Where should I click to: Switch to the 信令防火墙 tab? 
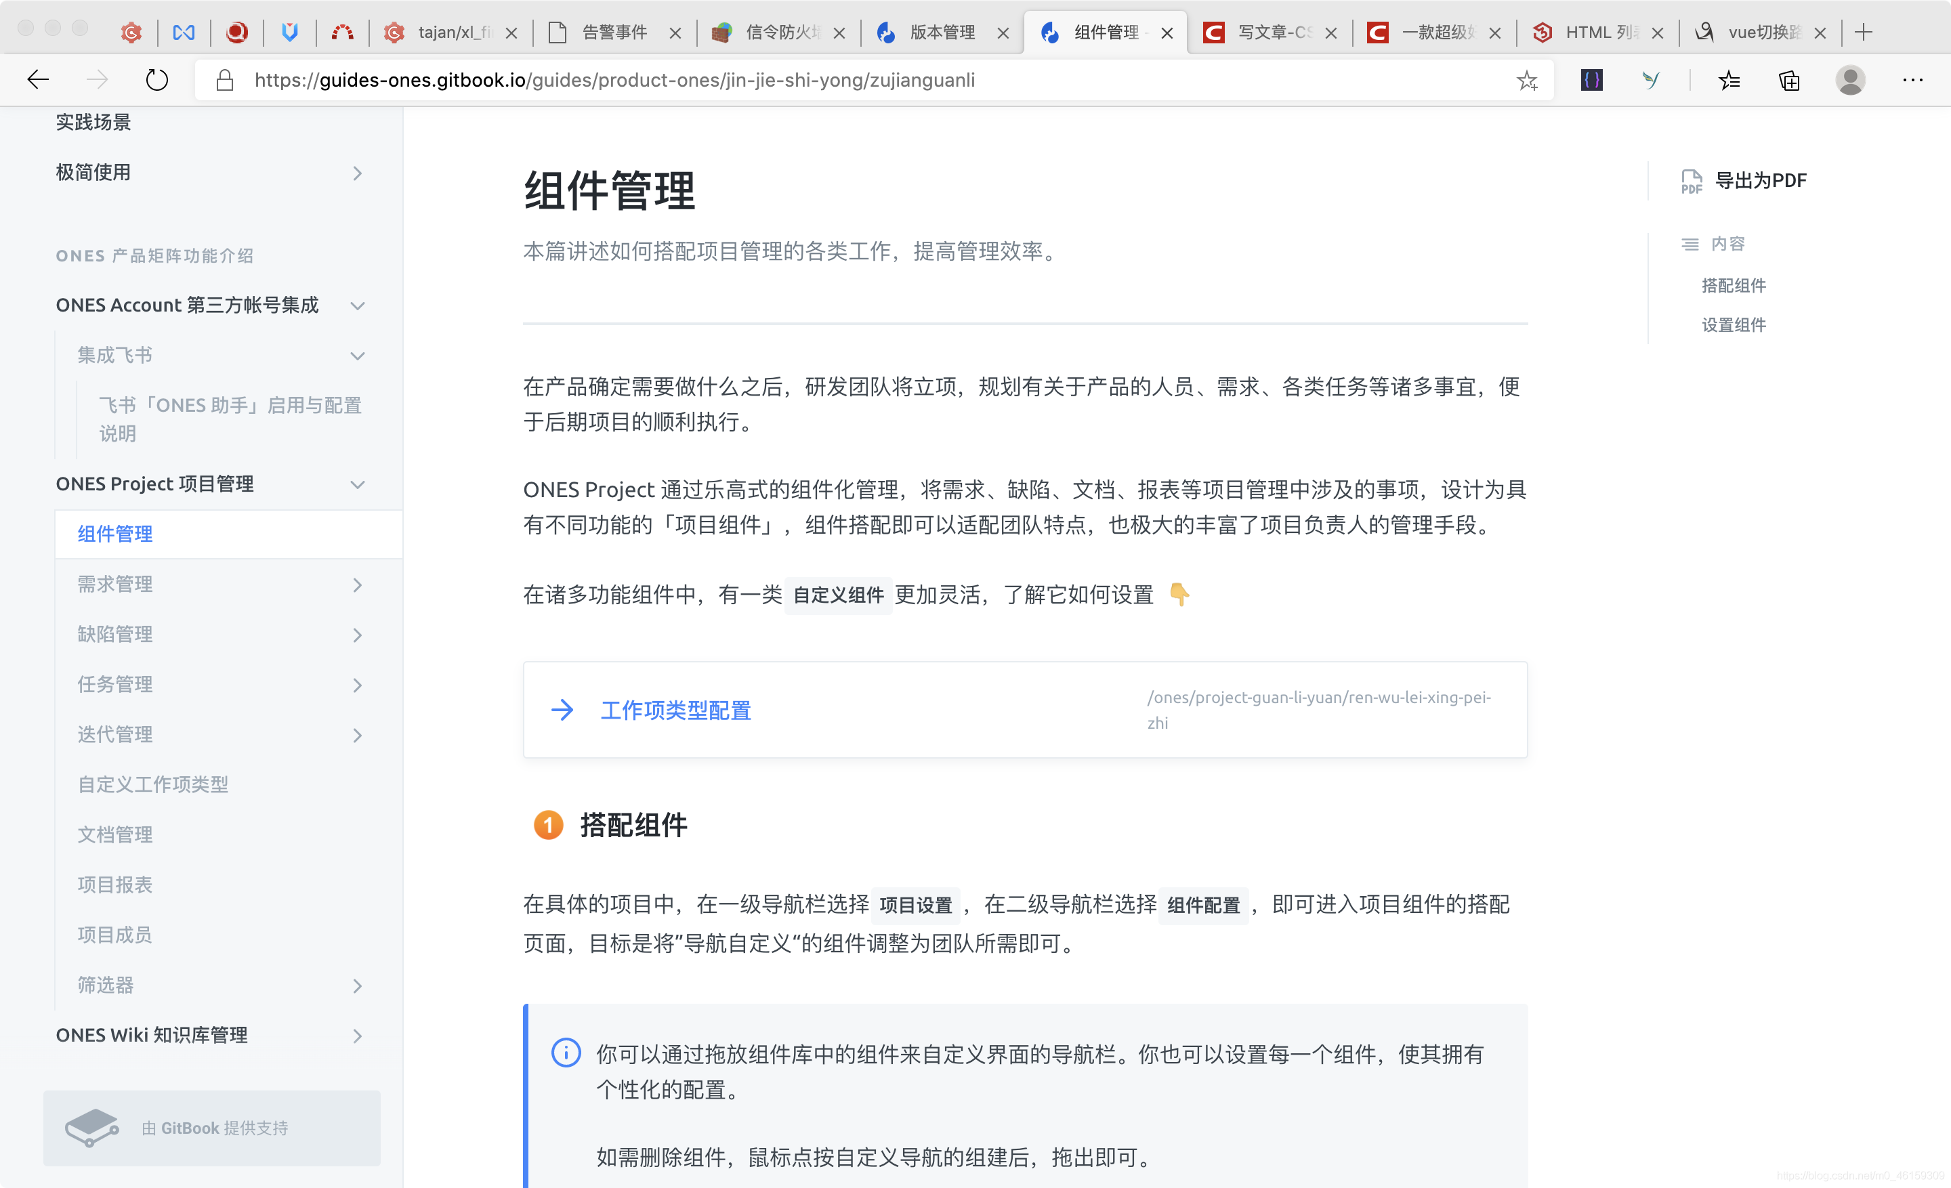point(778,33)
